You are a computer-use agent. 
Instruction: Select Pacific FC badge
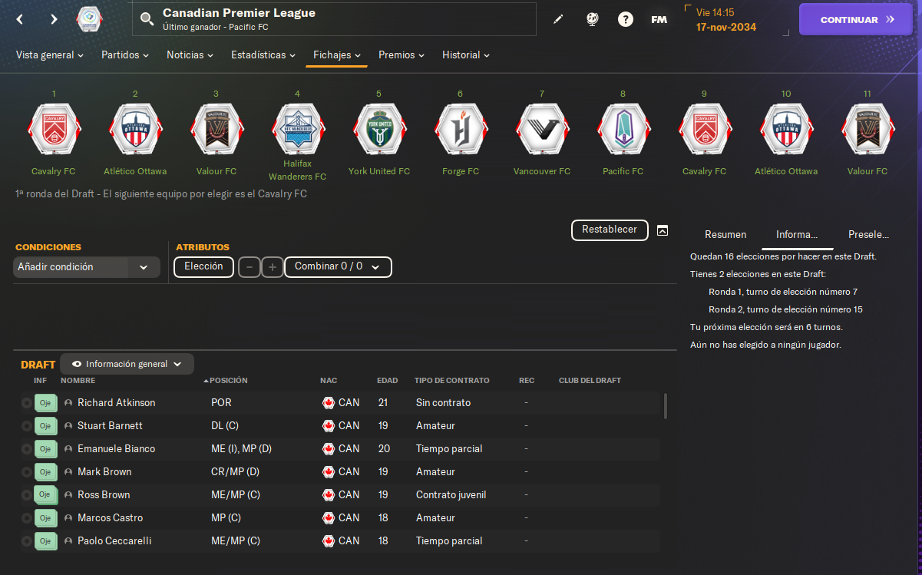[623, 130]
